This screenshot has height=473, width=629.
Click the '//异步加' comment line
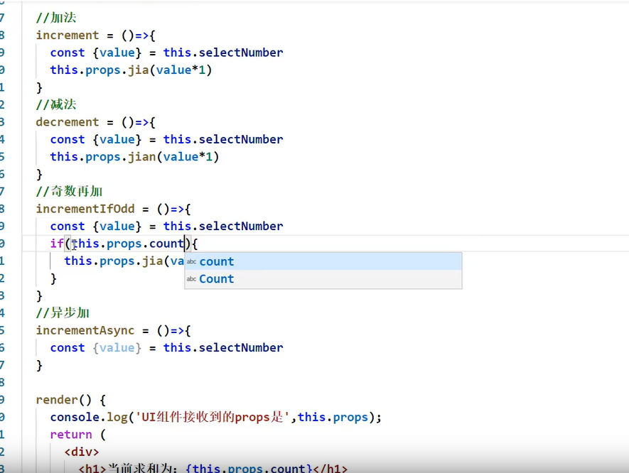coord(63,312)
